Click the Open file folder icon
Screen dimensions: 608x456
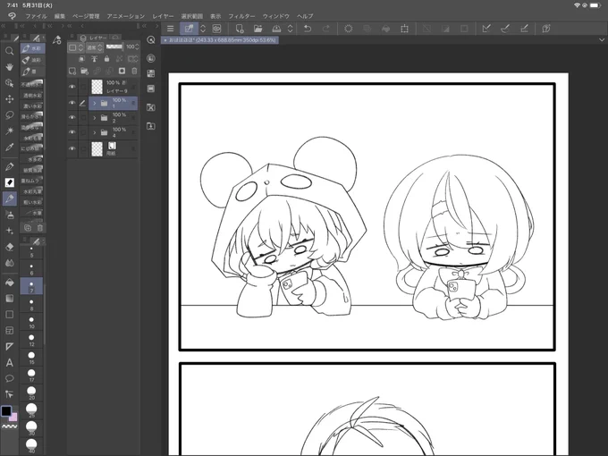click(258, 29)
